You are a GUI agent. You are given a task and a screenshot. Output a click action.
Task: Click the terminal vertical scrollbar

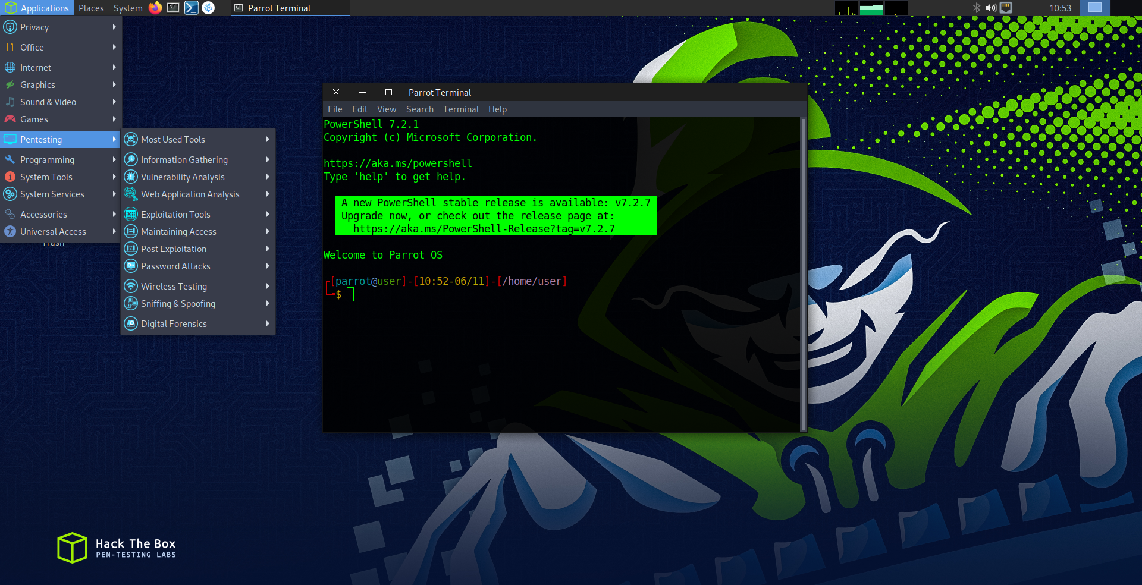tap(803, 274)
